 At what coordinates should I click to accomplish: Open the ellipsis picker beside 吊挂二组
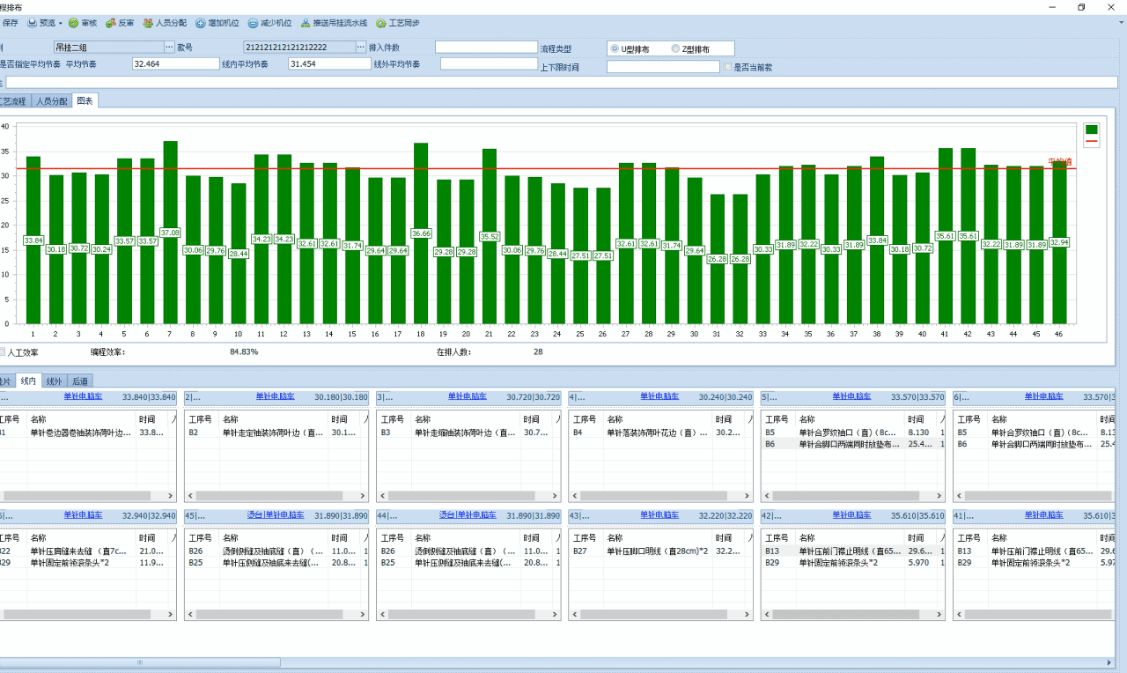pyautogui.click(x=169, y=48)
